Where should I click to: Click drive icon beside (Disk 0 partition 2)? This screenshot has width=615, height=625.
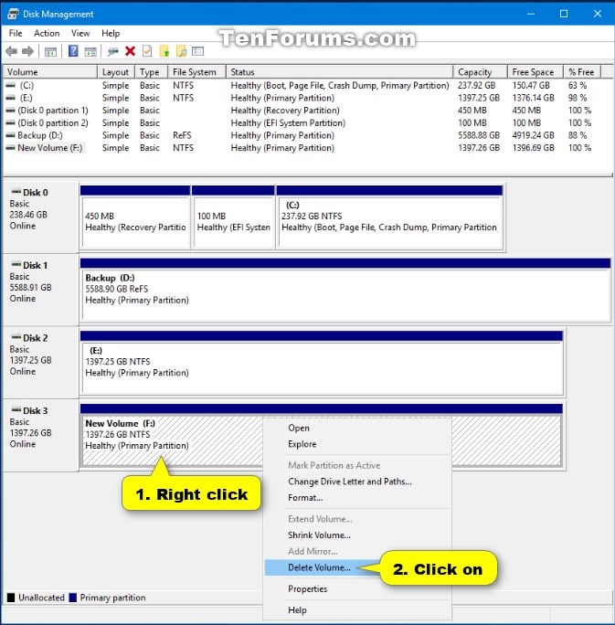click(11, 122)
